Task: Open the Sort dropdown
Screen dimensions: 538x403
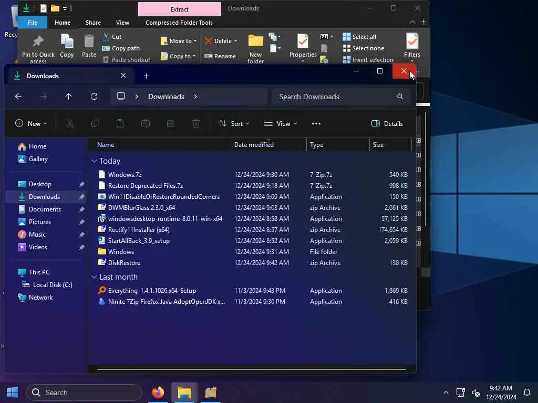Action: tap(234, 123)
